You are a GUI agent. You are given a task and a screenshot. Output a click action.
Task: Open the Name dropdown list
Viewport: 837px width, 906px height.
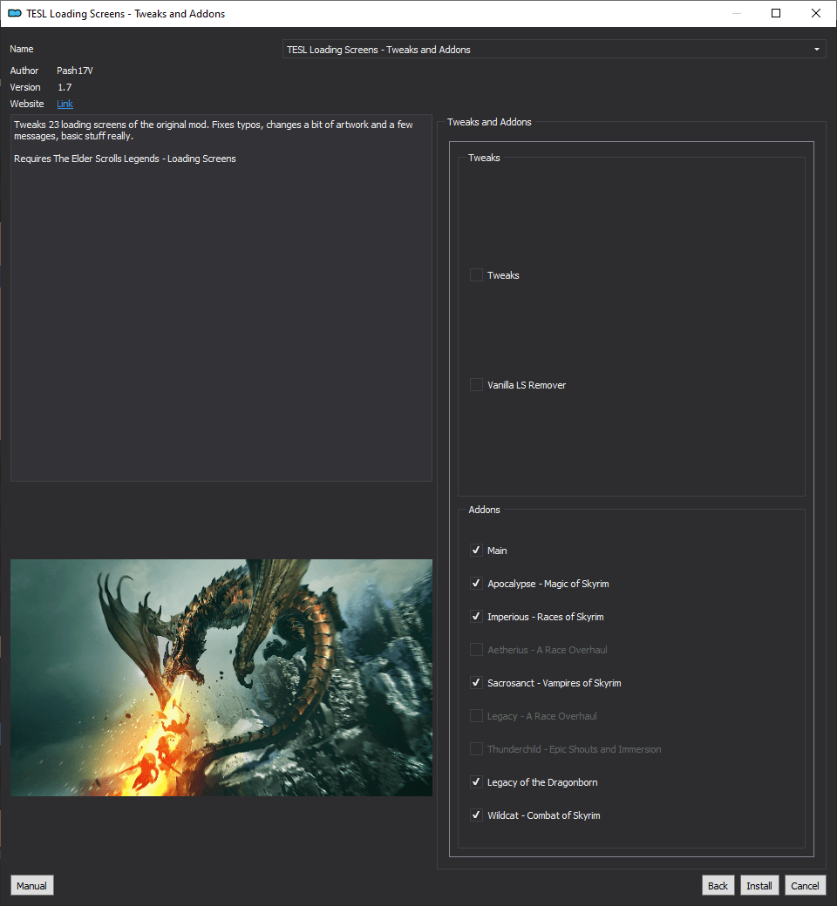point(555,50)
